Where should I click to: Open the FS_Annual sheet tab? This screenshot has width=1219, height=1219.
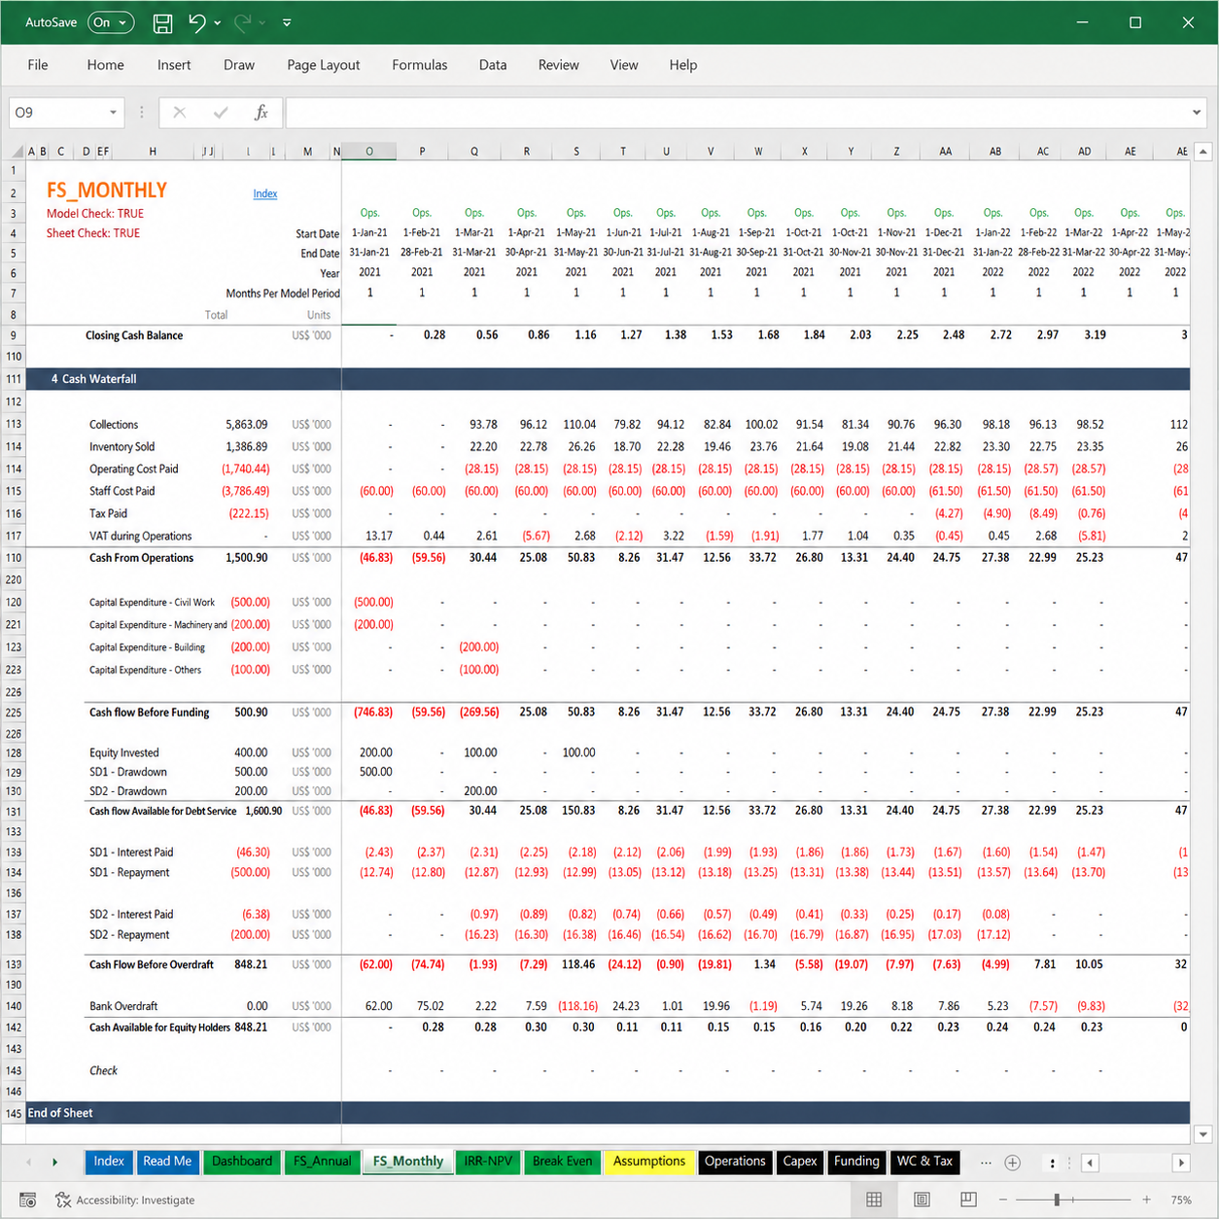pos(322,1162)
